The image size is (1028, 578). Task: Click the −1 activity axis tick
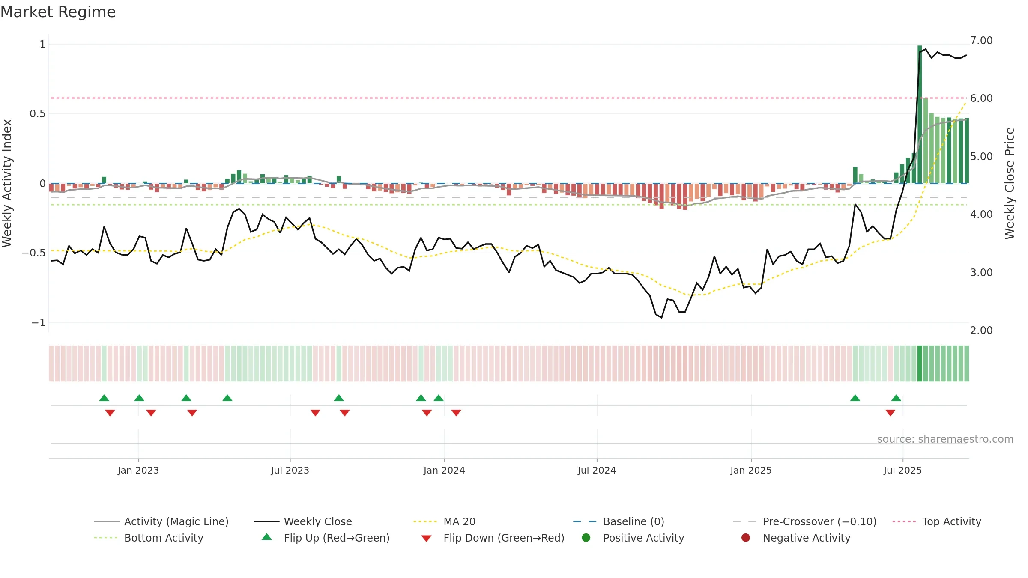tap(39, 323)
